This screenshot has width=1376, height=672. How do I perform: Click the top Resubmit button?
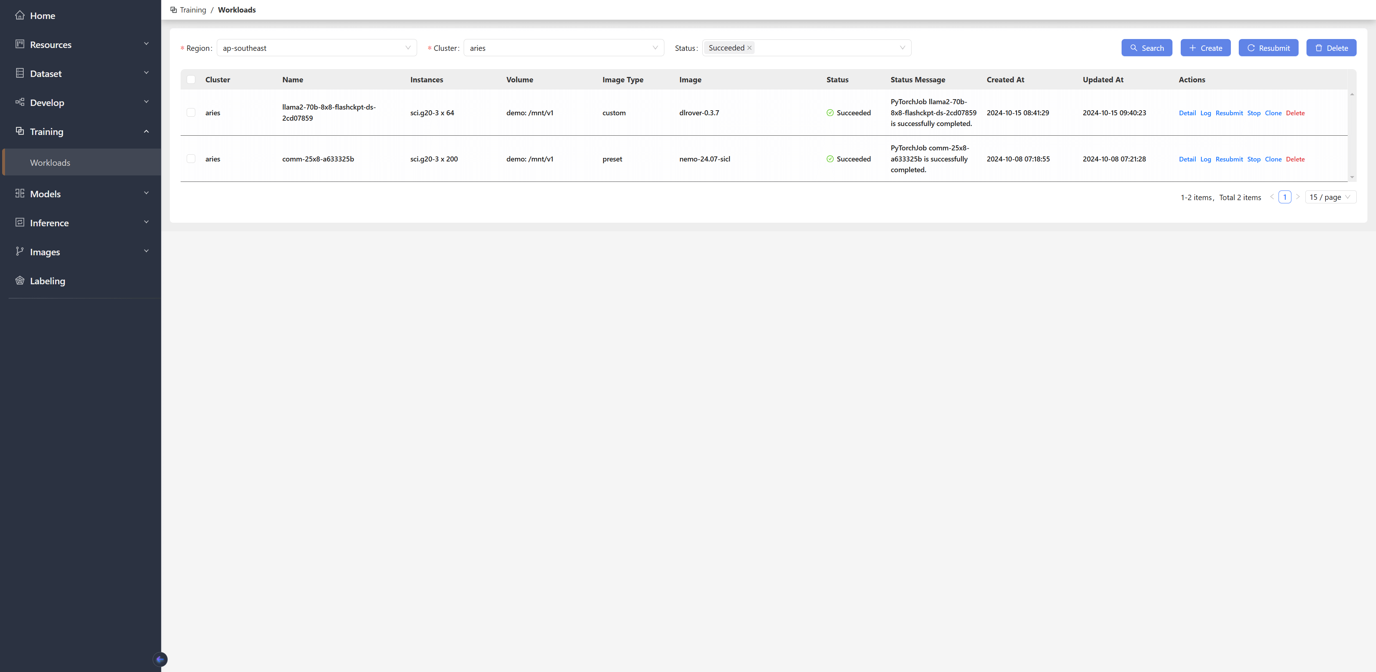pos(1268,48)
